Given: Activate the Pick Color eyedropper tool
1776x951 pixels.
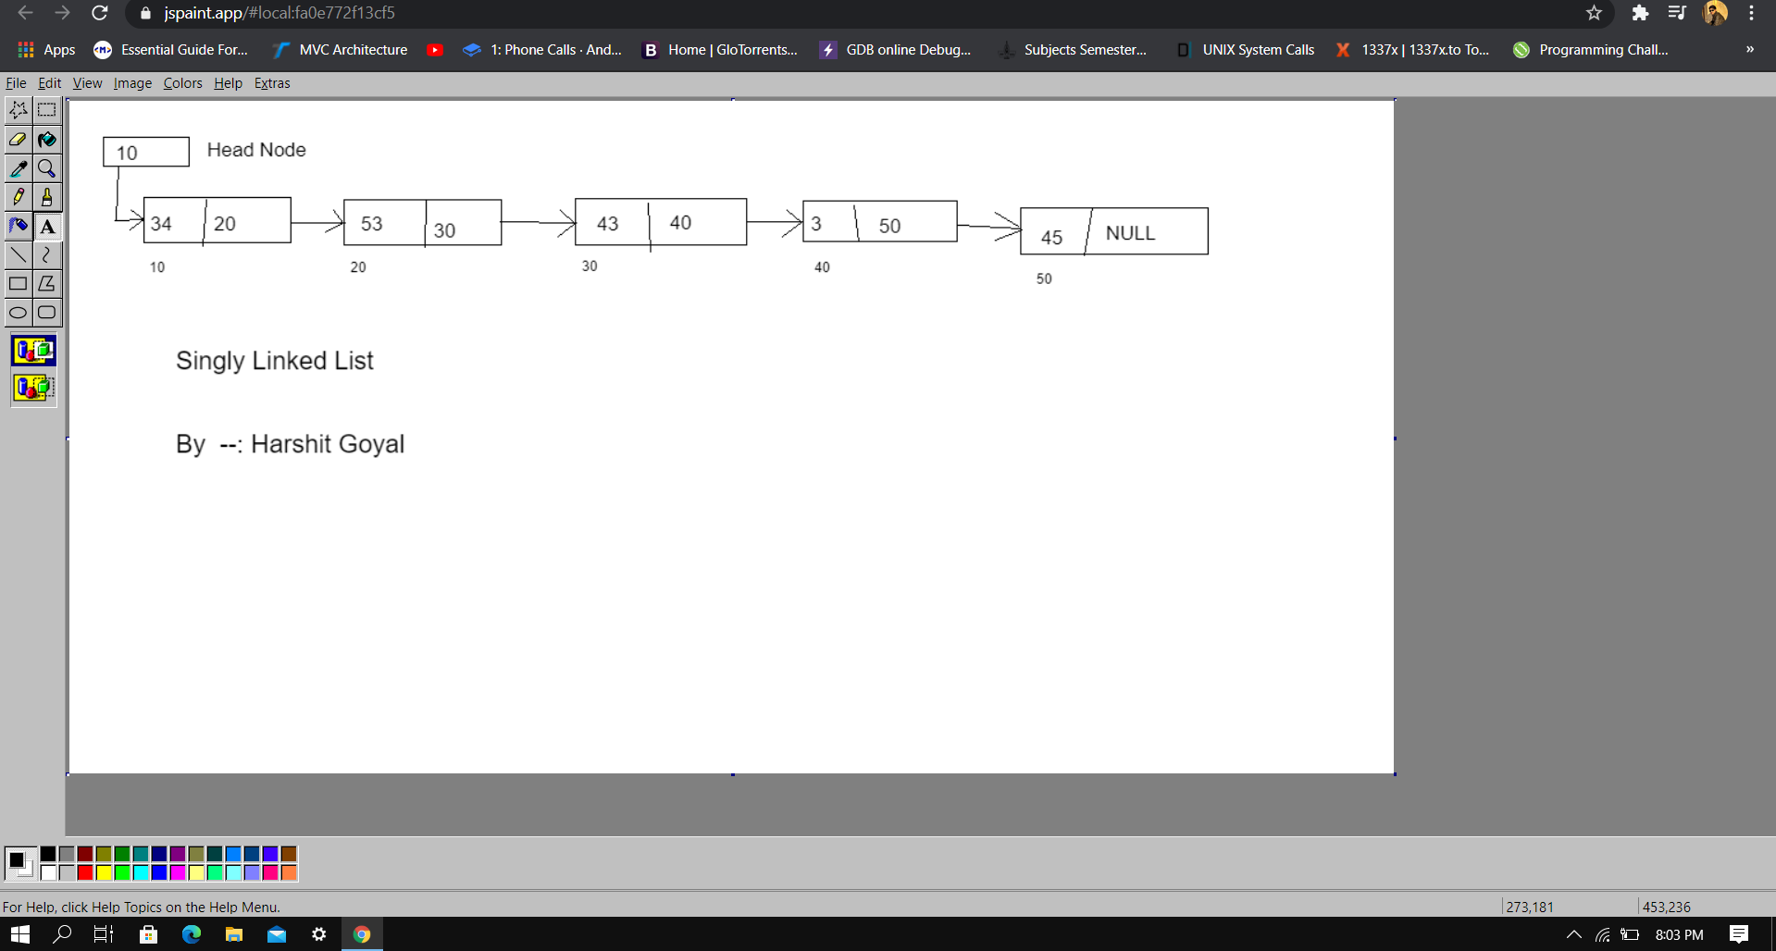Looking at the screenshot, I should (19, 168).
